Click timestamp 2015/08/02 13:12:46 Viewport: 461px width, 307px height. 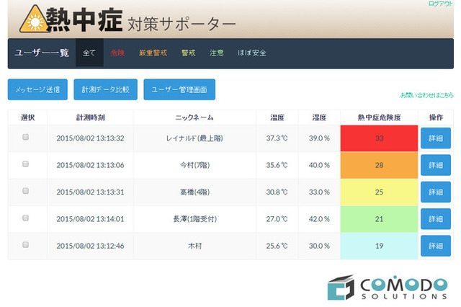pyautogui.click(x=90, y=246)
